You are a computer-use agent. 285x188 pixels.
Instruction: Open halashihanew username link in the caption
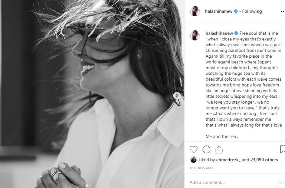click(219, 33)
